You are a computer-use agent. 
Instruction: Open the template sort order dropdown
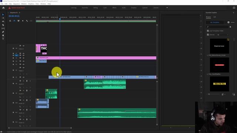tap(223, 95)
